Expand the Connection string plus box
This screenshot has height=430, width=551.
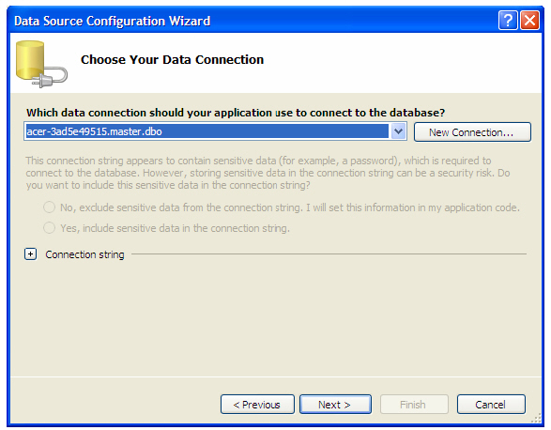[x=31, y=253]
